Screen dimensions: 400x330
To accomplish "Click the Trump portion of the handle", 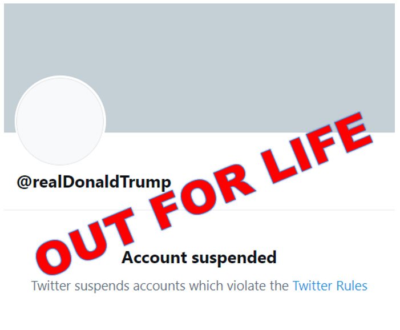I will (x=149, y=182).
